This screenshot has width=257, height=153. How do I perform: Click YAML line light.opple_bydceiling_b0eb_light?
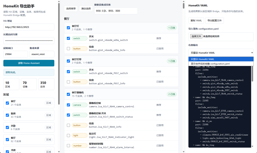pyautogui.click(x=221, y=138)
